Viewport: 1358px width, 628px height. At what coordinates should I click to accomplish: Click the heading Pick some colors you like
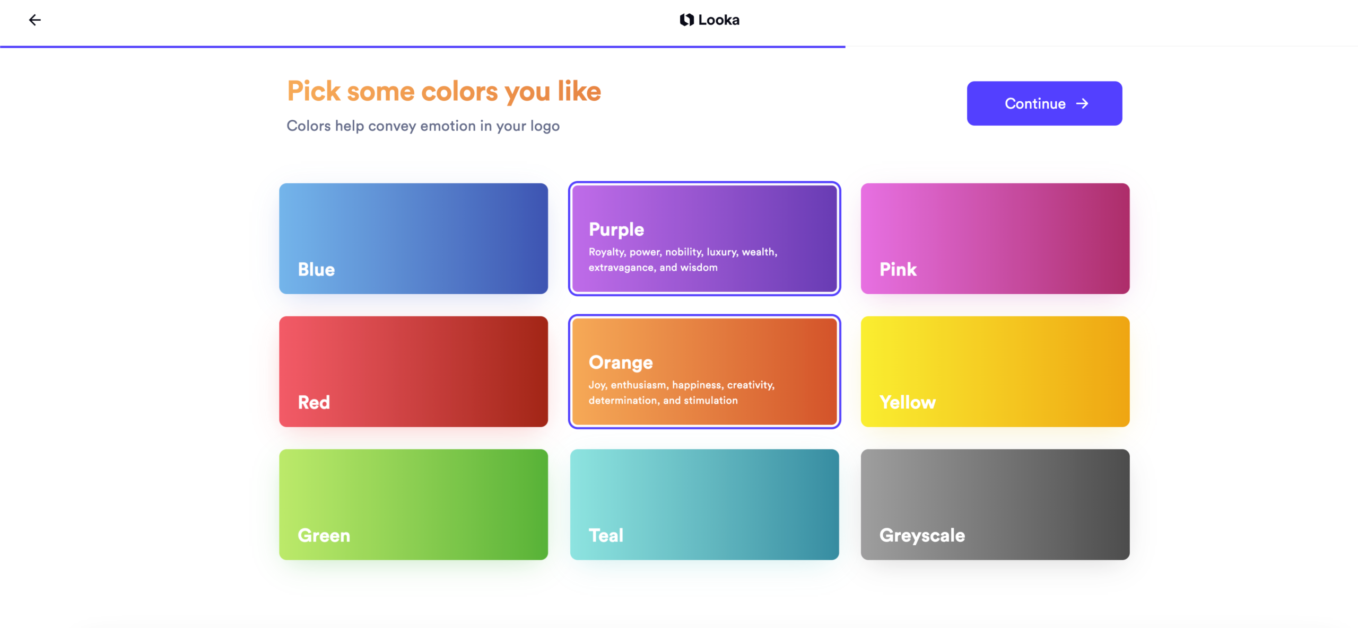click(443, 91)
